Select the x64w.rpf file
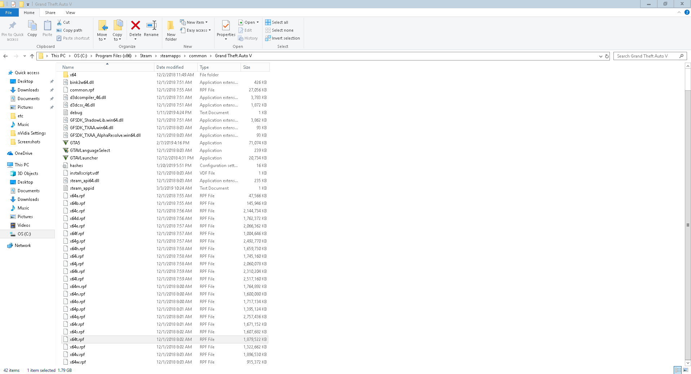 (x=165, y=362)
